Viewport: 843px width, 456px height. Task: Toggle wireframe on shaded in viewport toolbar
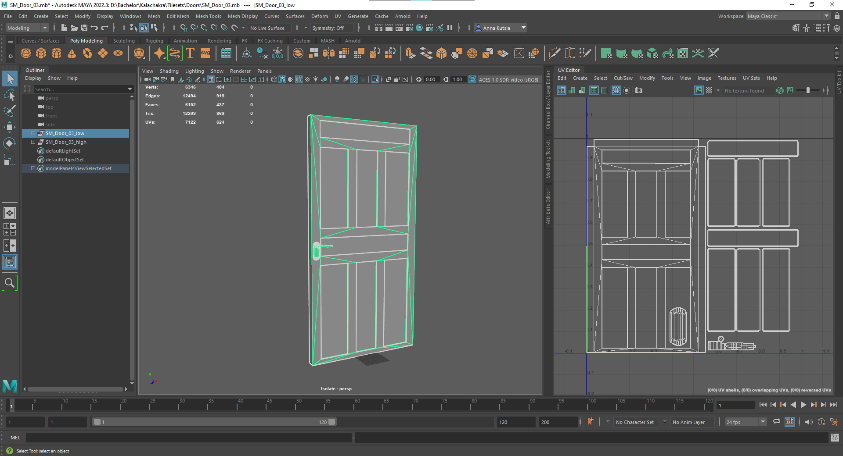(299, 79)
